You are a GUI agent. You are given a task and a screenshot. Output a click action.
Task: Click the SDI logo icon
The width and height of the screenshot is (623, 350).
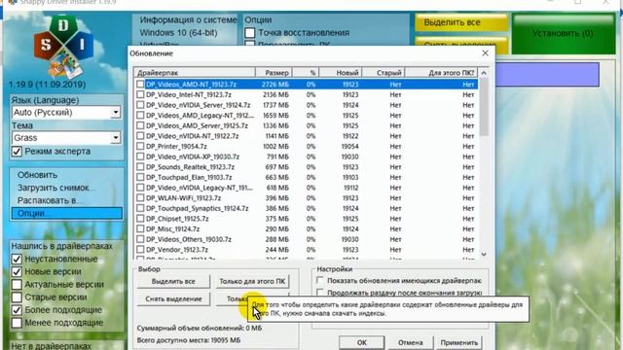[63, 47]
